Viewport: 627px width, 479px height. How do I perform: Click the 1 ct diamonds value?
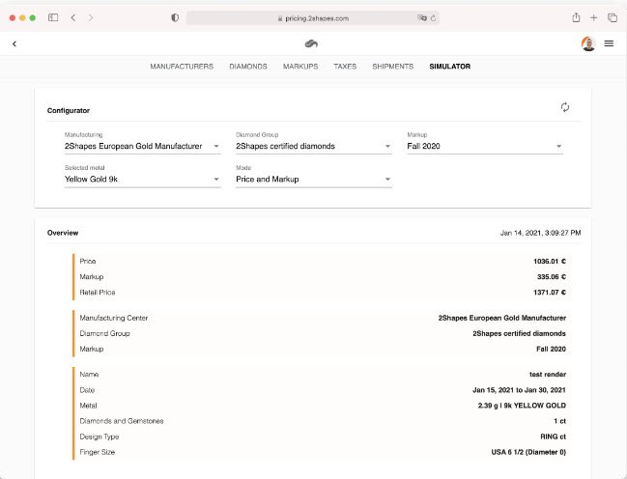(x=559, y=421)
